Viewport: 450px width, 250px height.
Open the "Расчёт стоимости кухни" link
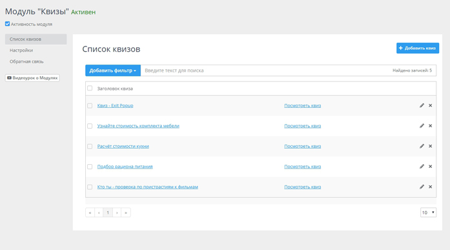click(x=123, y=147)
